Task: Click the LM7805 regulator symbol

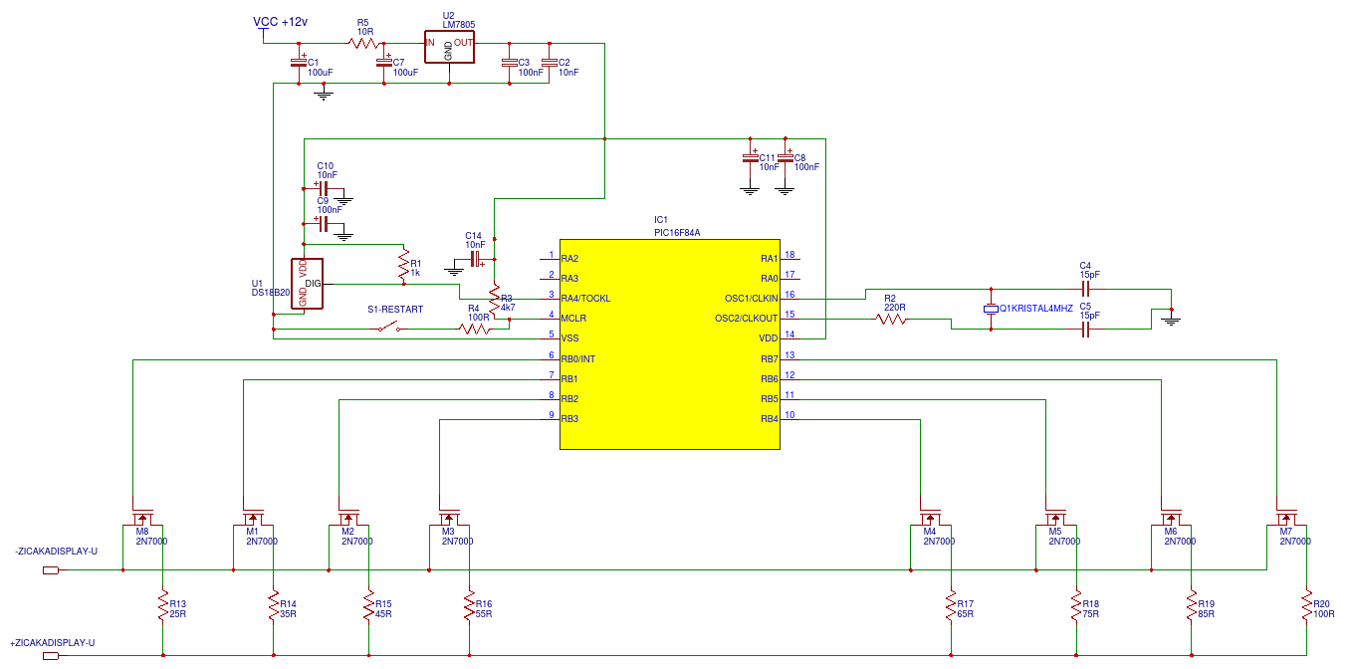Action: pos(449,47)
